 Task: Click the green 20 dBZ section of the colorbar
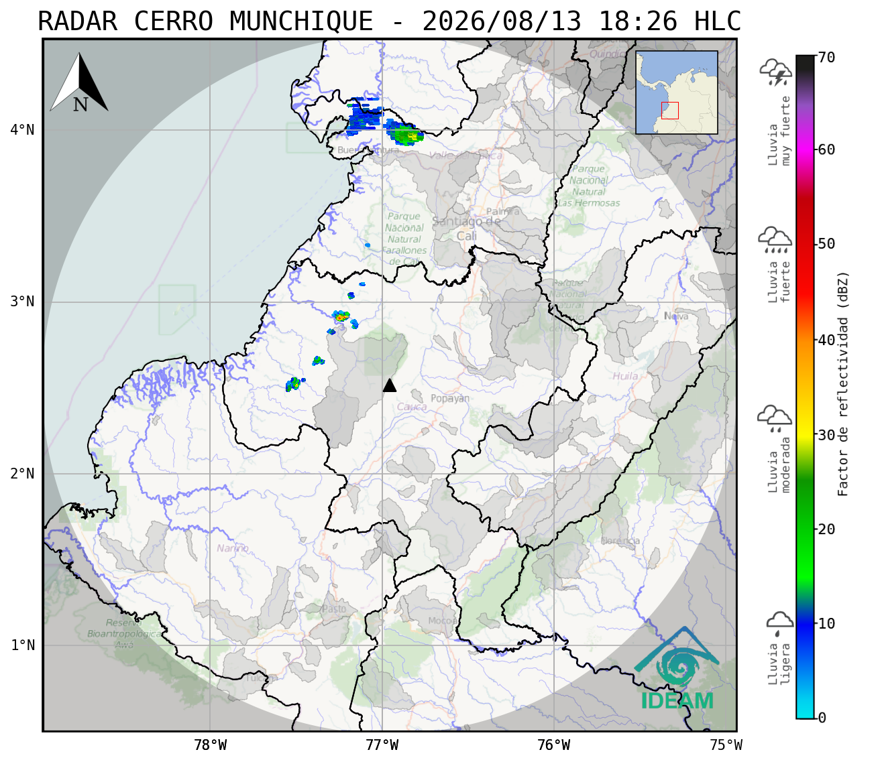[805, 529]
